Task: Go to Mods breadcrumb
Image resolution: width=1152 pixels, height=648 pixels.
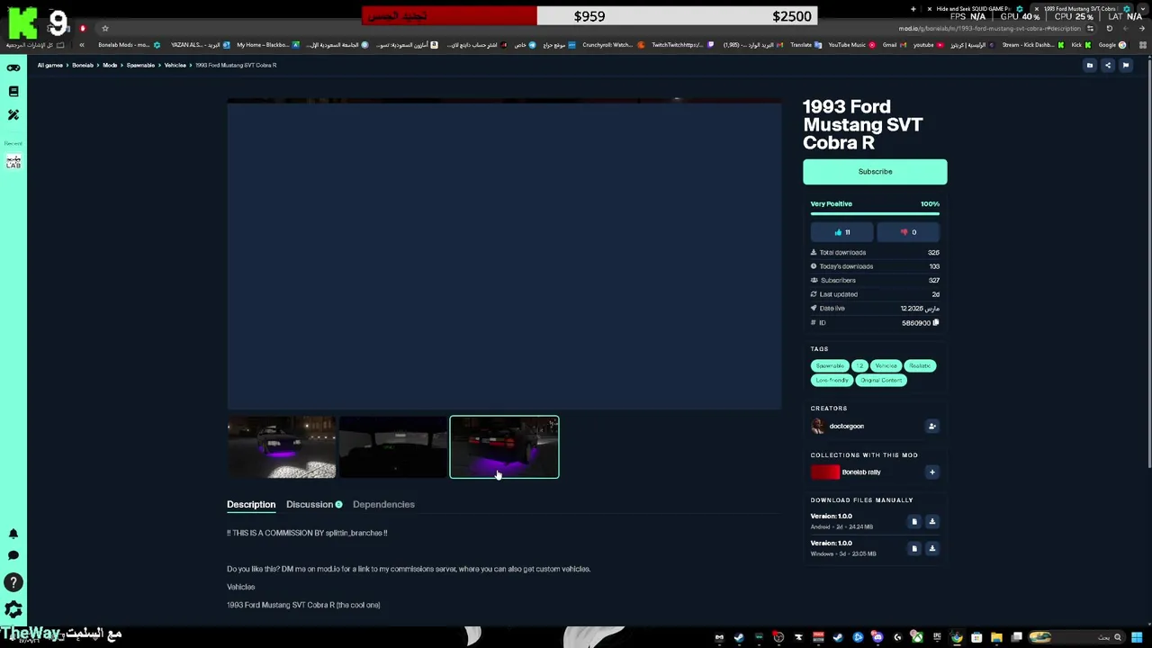Action: click(x=110, y=65)
